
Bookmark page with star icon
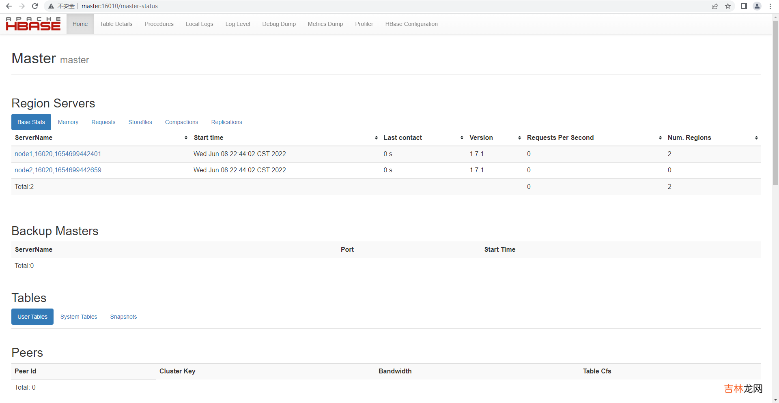(728, 6)
